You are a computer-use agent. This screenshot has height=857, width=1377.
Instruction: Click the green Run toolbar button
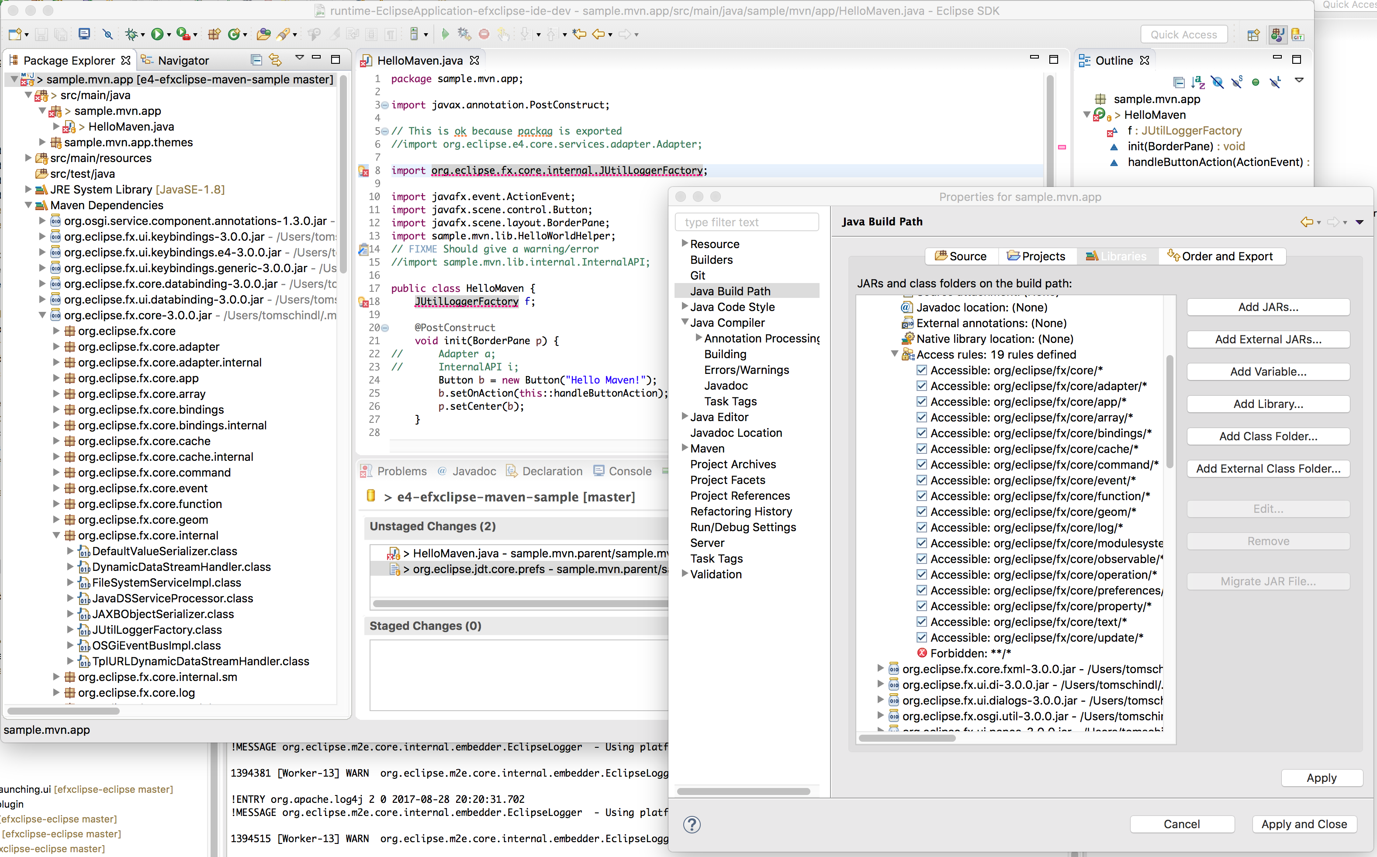157,35
